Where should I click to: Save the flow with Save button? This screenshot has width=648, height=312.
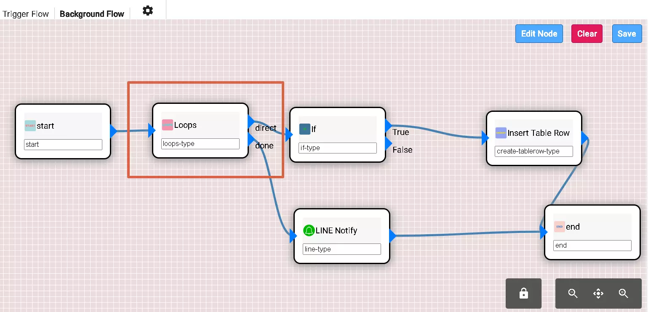click(627, 34)
